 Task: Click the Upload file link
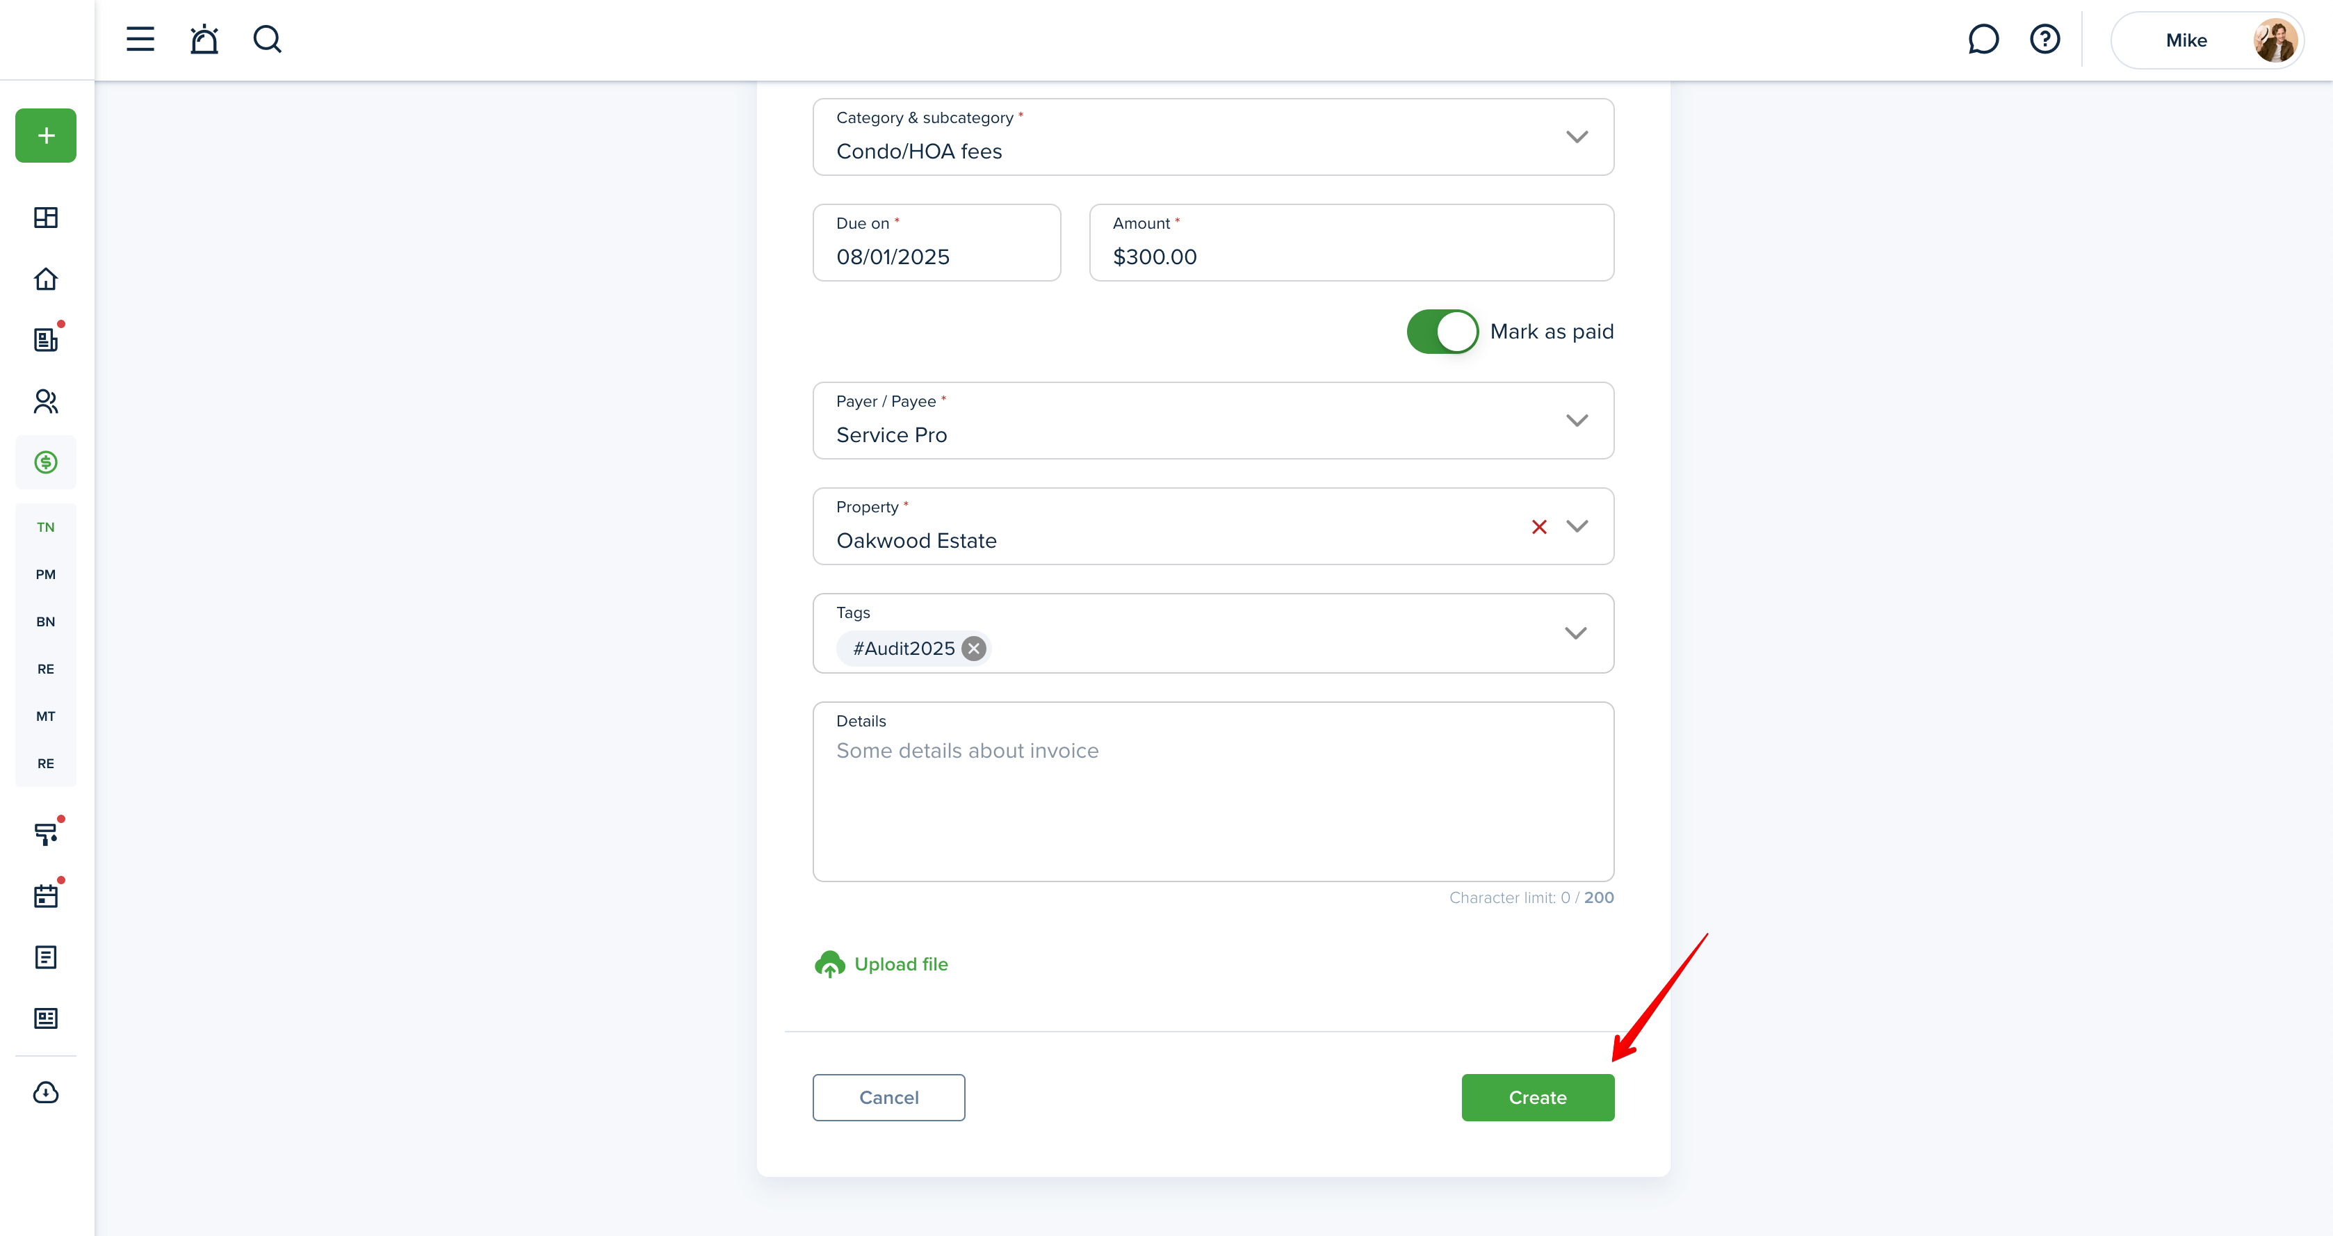coord(881,964)
